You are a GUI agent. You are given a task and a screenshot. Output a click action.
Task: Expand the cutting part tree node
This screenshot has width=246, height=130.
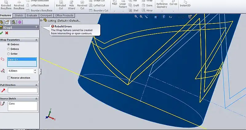tap(41, 20)
